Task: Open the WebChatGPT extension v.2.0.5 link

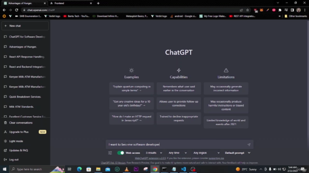Action: point(150,158)
